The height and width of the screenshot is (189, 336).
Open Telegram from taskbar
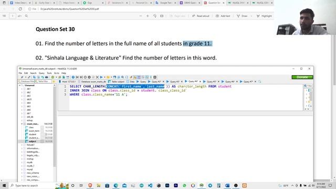(210, 185)
